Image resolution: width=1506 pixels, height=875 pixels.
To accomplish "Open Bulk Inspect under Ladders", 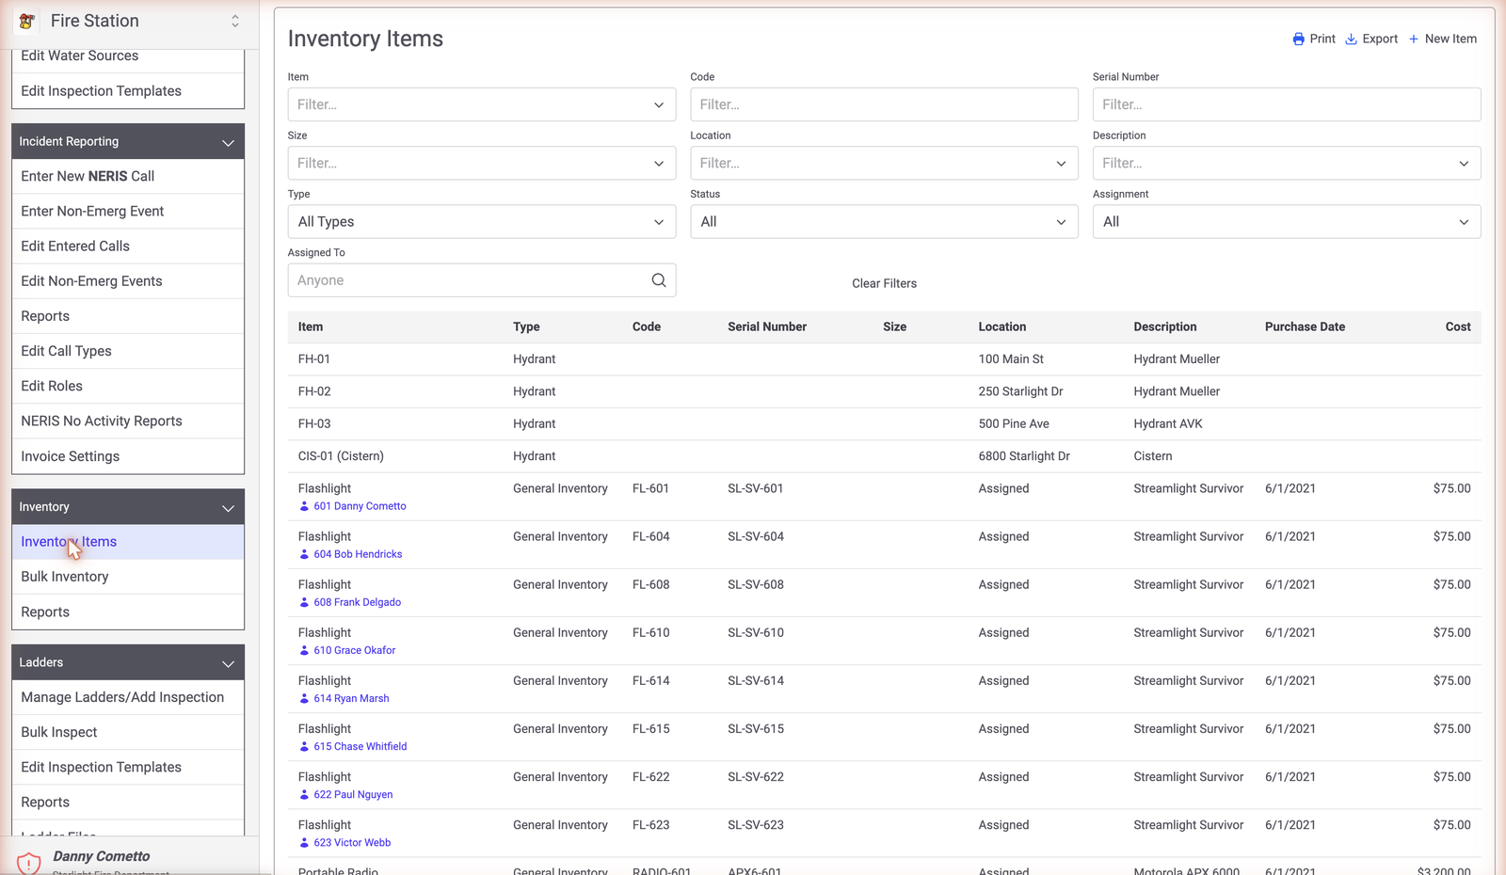I will [128, 732].
